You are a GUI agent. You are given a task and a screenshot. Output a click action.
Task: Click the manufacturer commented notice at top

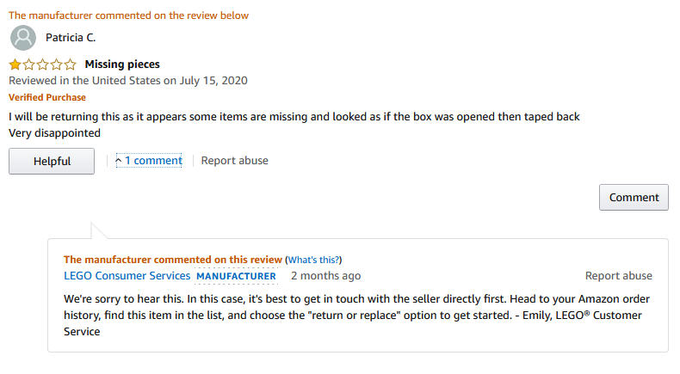[129, 15]
